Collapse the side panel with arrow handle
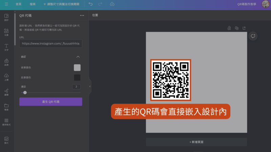271x152 pixels. tap(90, 86)
